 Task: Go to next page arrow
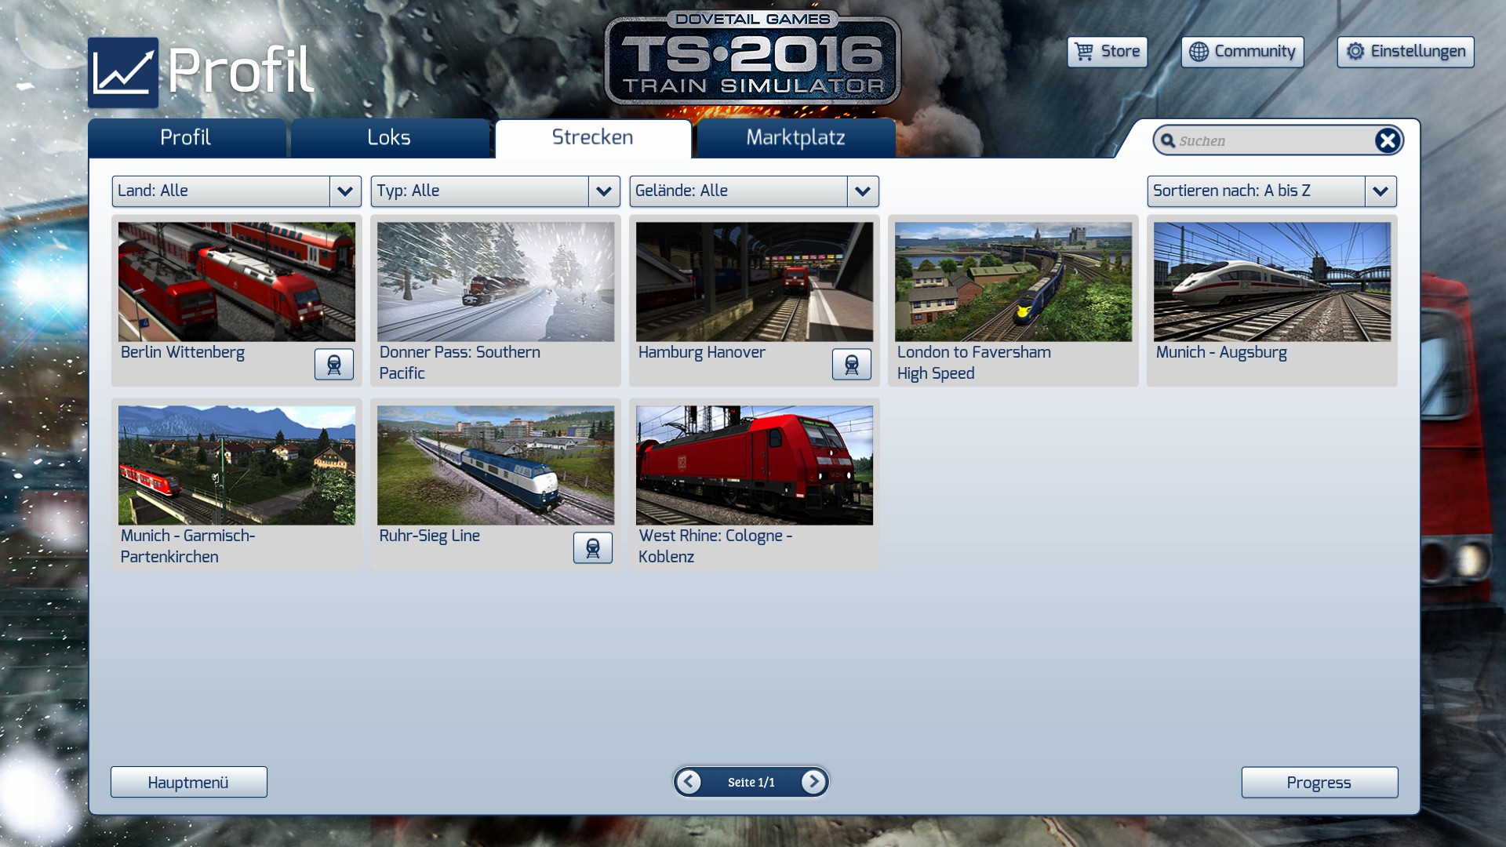pos(813,782)
